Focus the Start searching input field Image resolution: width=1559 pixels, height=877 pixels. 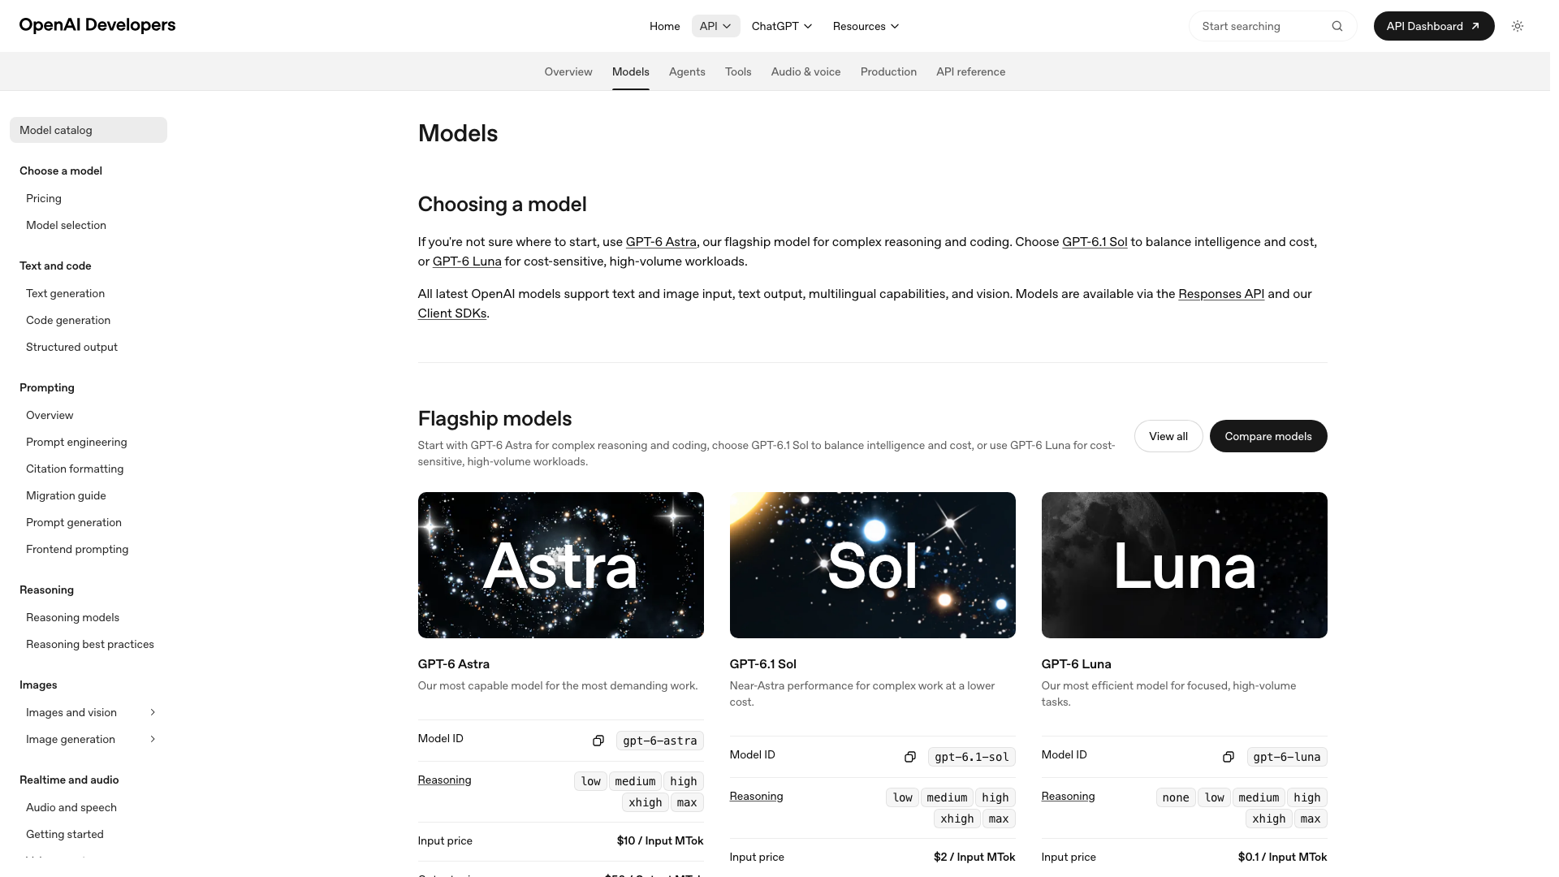(x=1272, y=26)
